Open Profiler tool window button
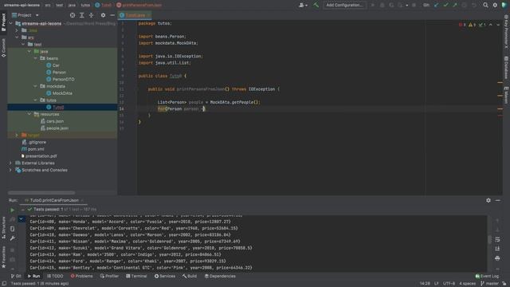 pos(109,276)
